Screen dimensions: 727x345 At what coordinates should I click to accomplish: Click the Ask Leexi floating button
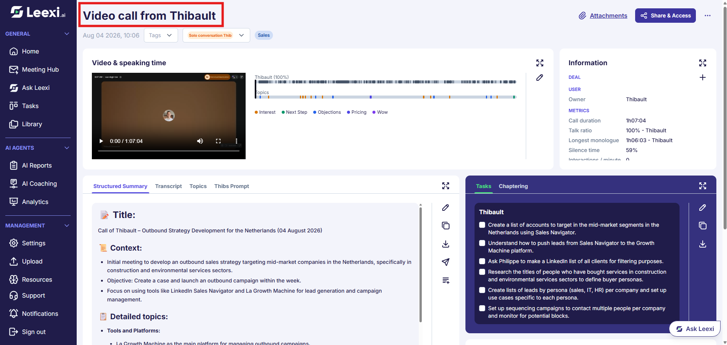coord(695,329)
